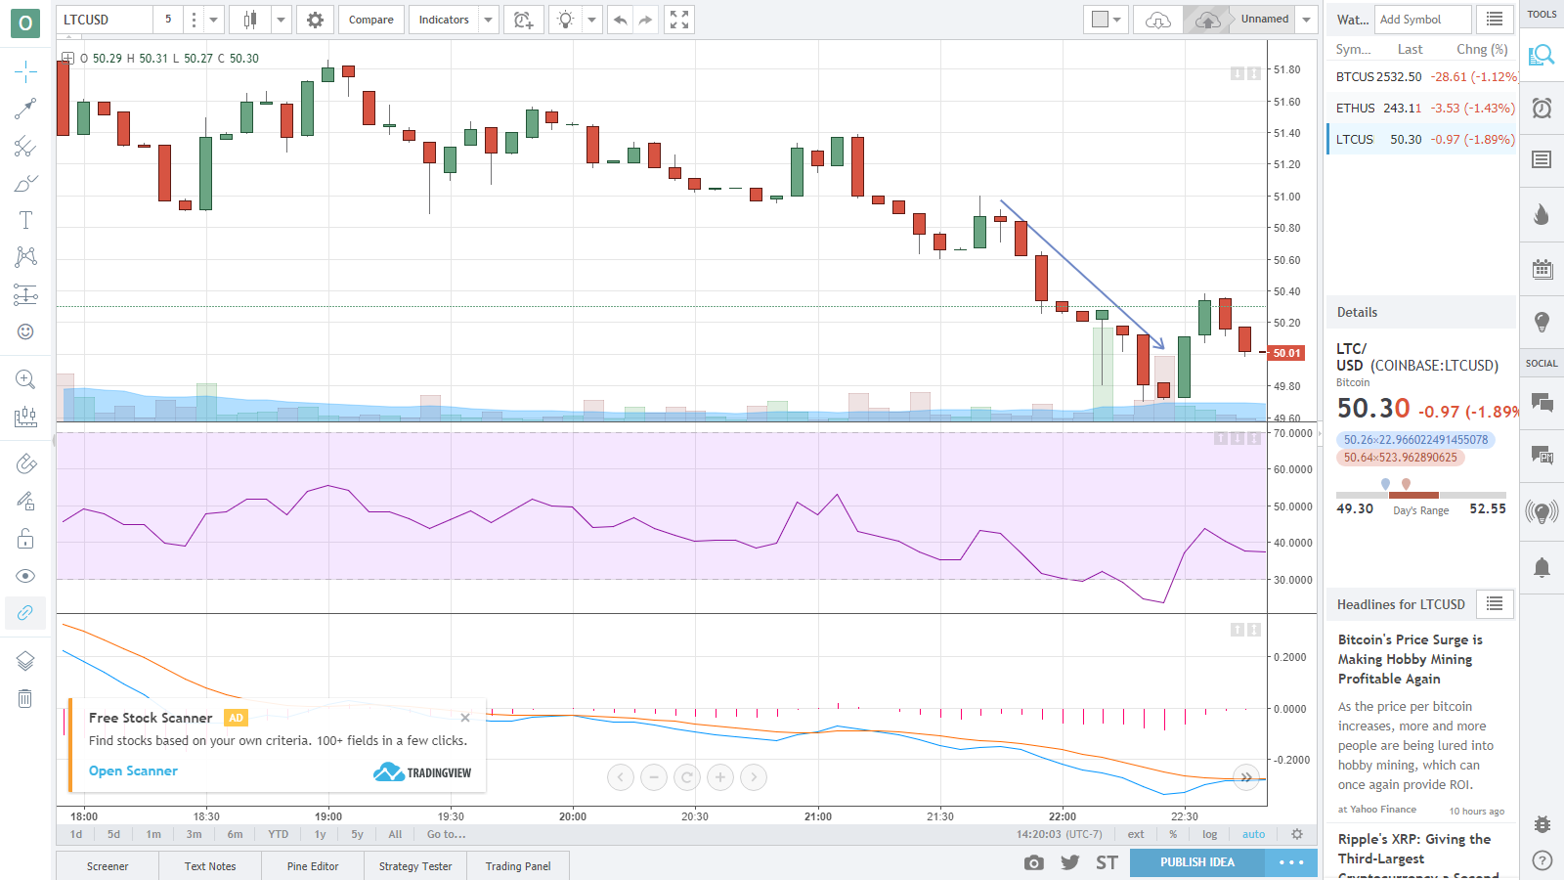
Task: Read 'Bitcoin's Price Surge' headline
Action: click(x=1410, y=659)
